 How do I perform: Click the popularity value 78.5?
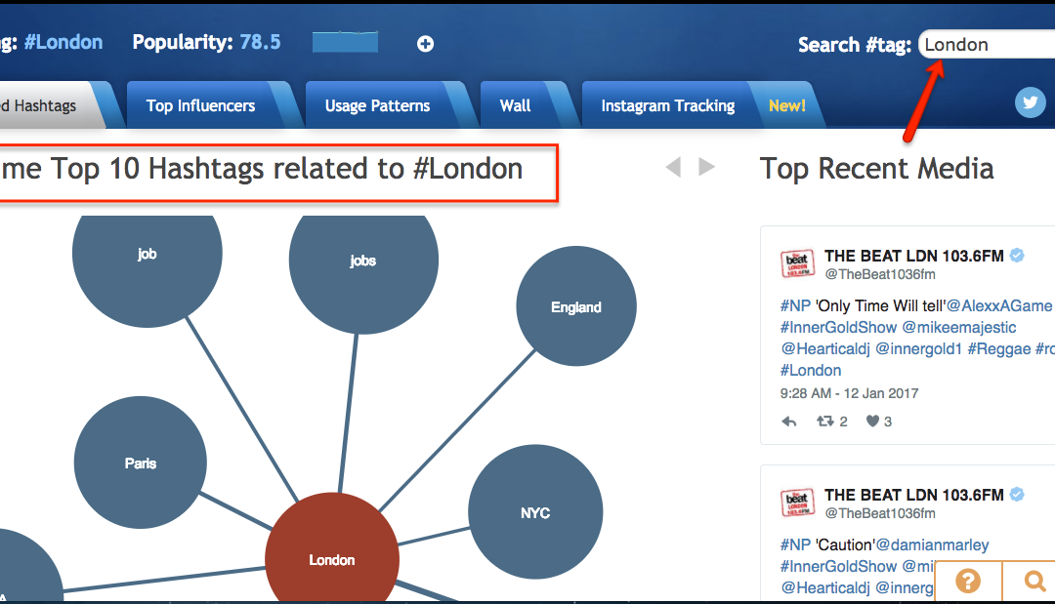(261, 42)
